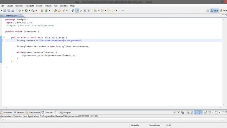The image size is (227, 128).
Task: Click the New Java Package icon
Action: pos(42,11)
